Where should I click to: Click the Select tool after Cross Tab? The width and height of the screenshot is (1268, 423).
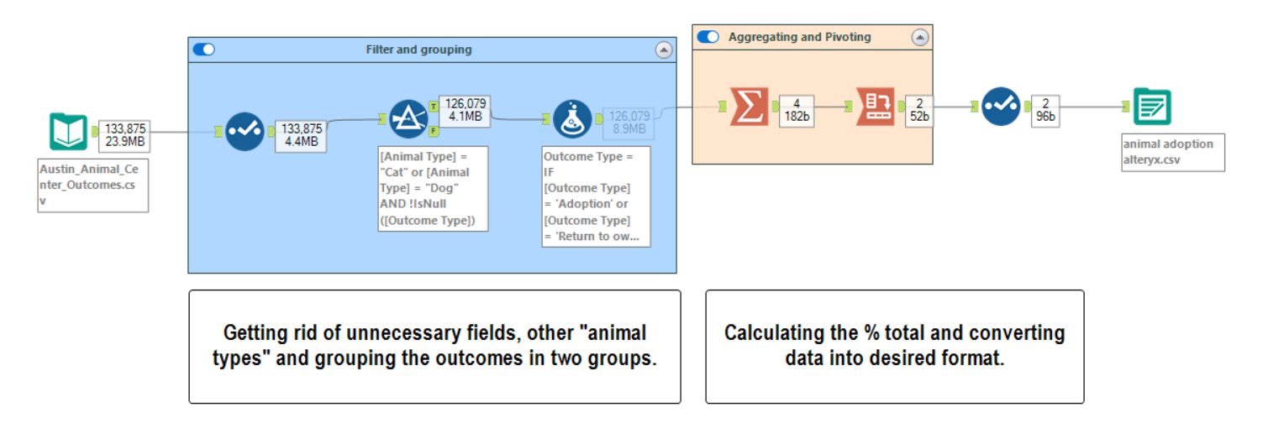pos(1002,107)
